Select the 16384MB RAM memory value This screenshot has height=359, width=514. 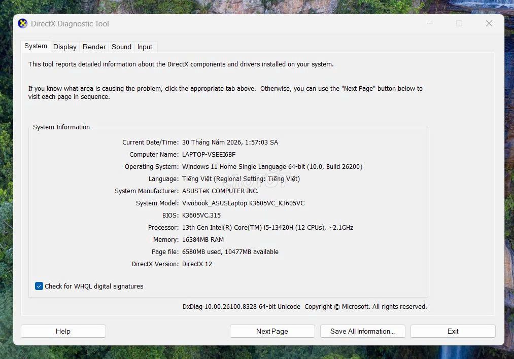(x=203, y=239)
